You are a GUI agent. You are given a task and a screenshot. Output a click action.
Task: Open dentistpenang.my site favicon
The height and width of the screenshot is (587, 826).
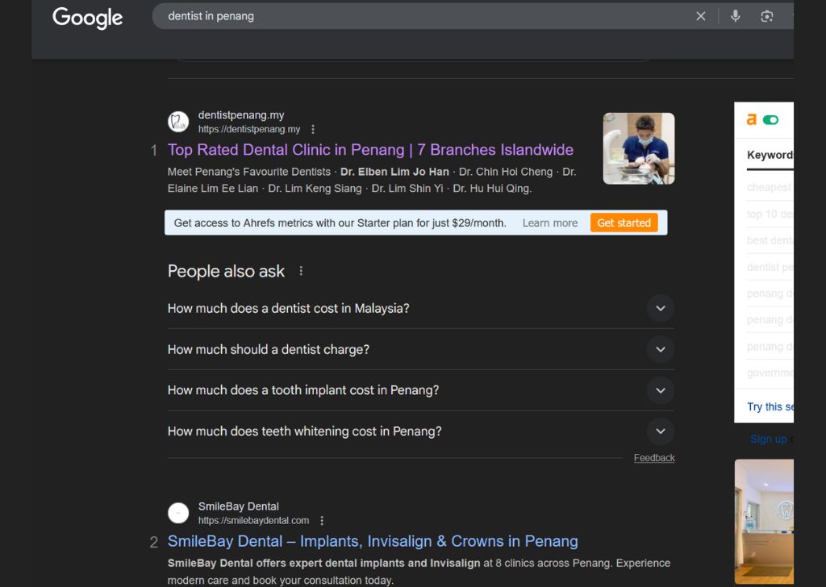tap(178, 122)
